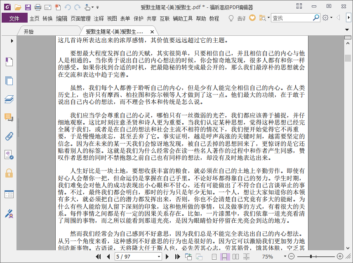Image resolution: width=353 pixels, height=263 pixels.
Task: Open the touch mode dropdown arrow
Action: (x=92, y=7)
